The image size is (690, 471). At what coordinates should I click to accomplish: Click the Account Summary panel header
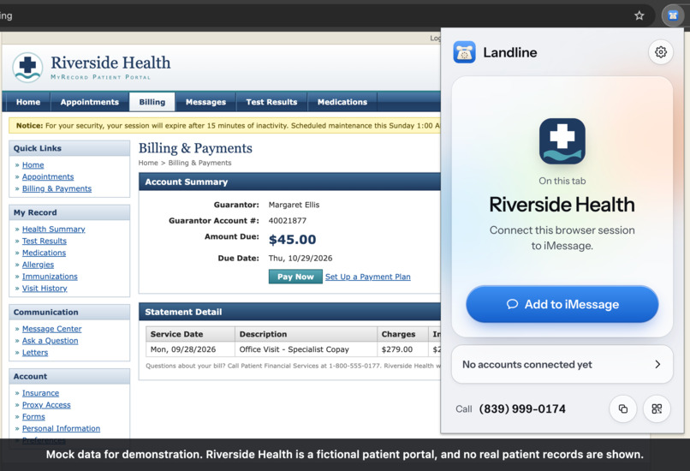tap(289, 182)
